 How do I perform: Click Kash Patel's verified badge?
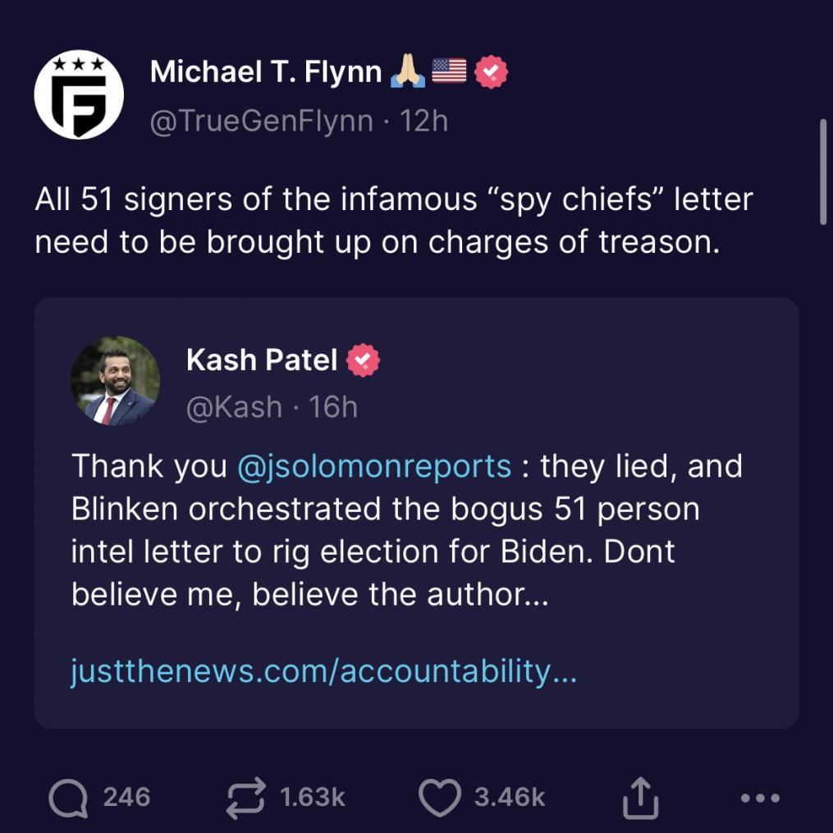coord(363,359)
